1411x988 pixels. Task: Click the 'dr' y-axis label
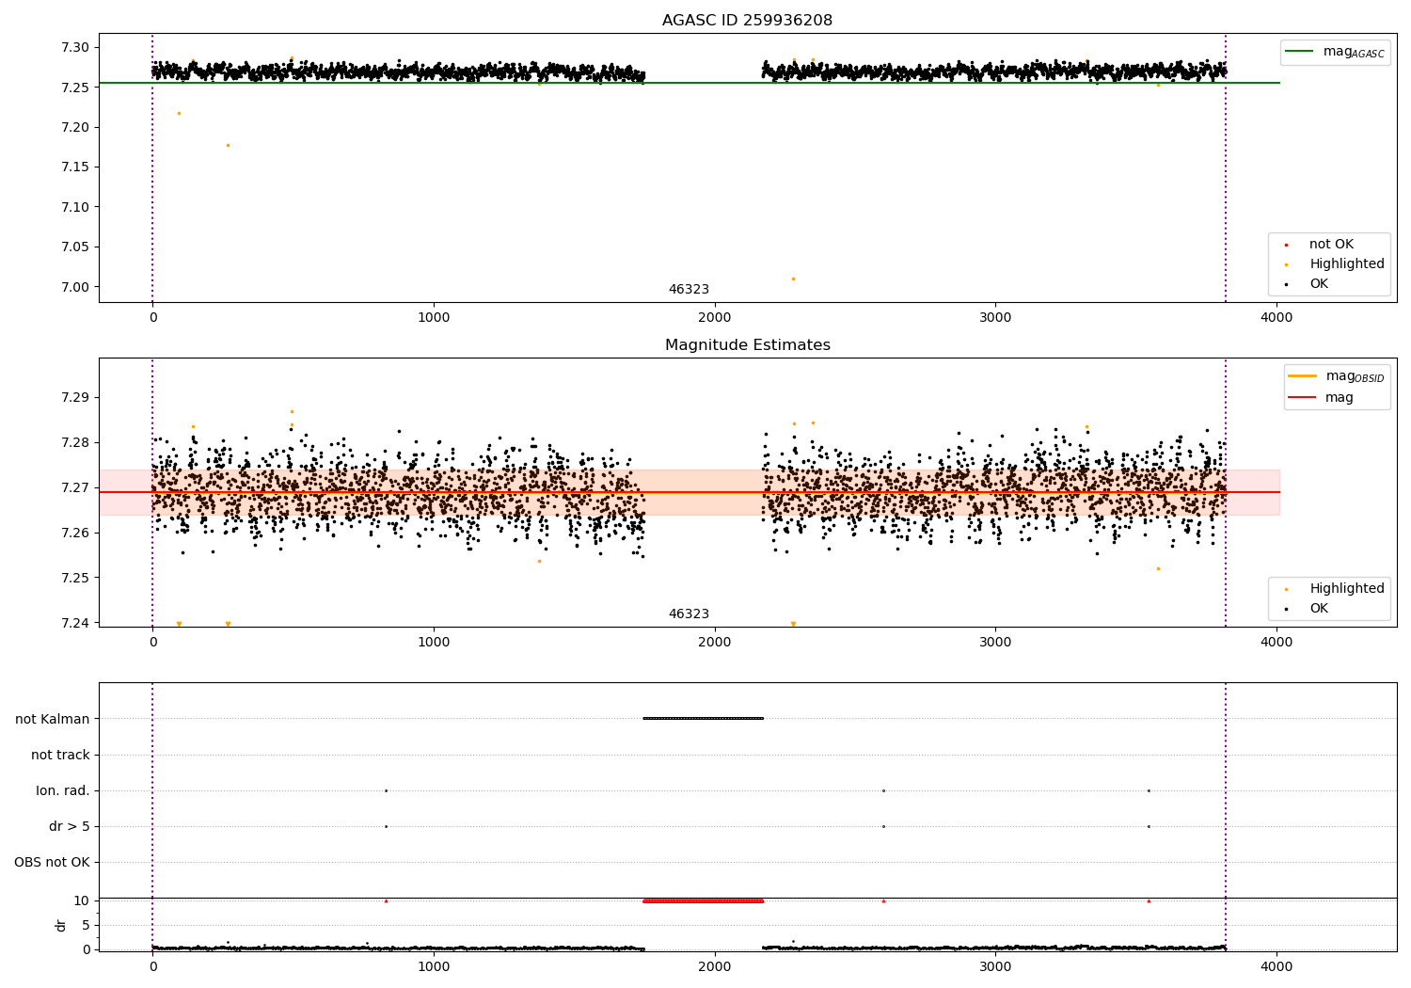[x=61, y=925]
